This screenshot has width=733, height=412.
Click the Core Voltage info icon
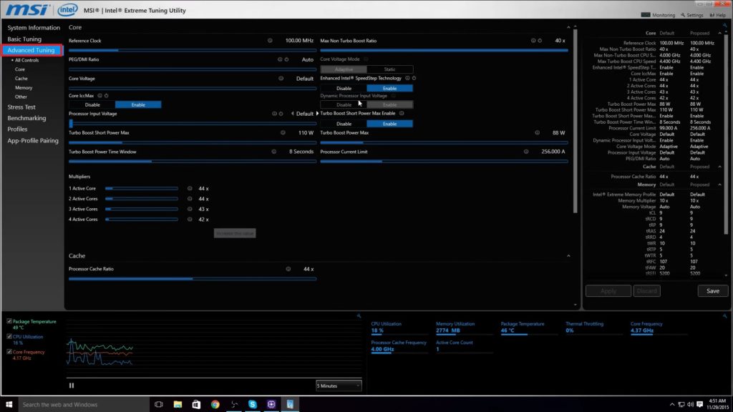click(281, 79)
